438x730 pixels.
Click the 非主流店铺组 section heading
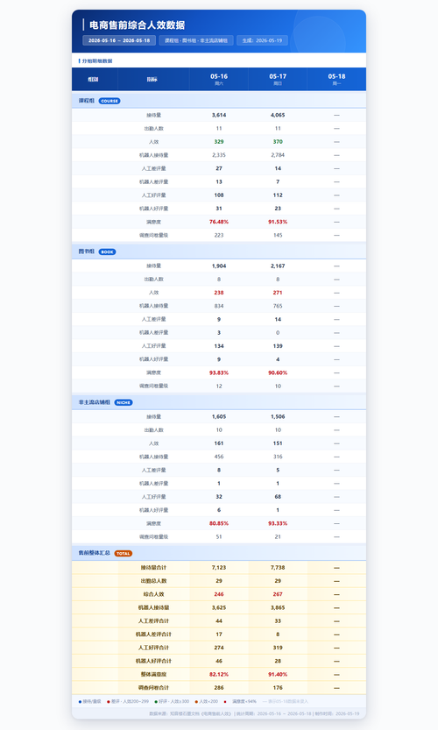point(95,402)
